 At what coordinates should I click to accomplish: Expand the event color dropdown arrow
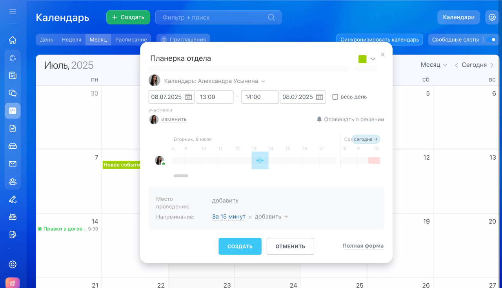point(373,59)
